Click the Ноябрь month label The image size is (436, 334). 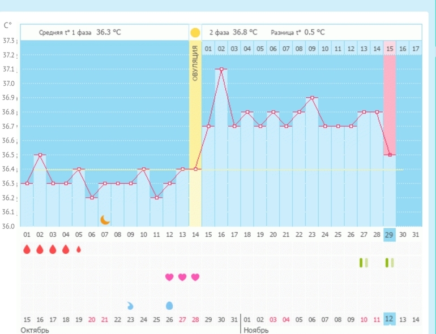256,330
